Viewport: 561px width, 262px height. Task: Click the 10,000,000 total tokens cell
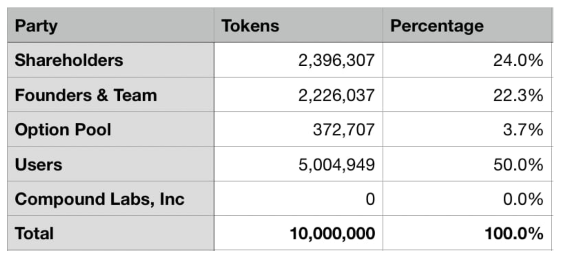tap(298, 233)
